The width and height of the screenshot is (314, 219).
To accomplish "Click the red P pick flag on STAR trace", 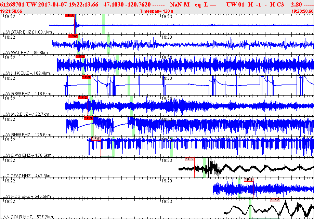I will [69, 15].
